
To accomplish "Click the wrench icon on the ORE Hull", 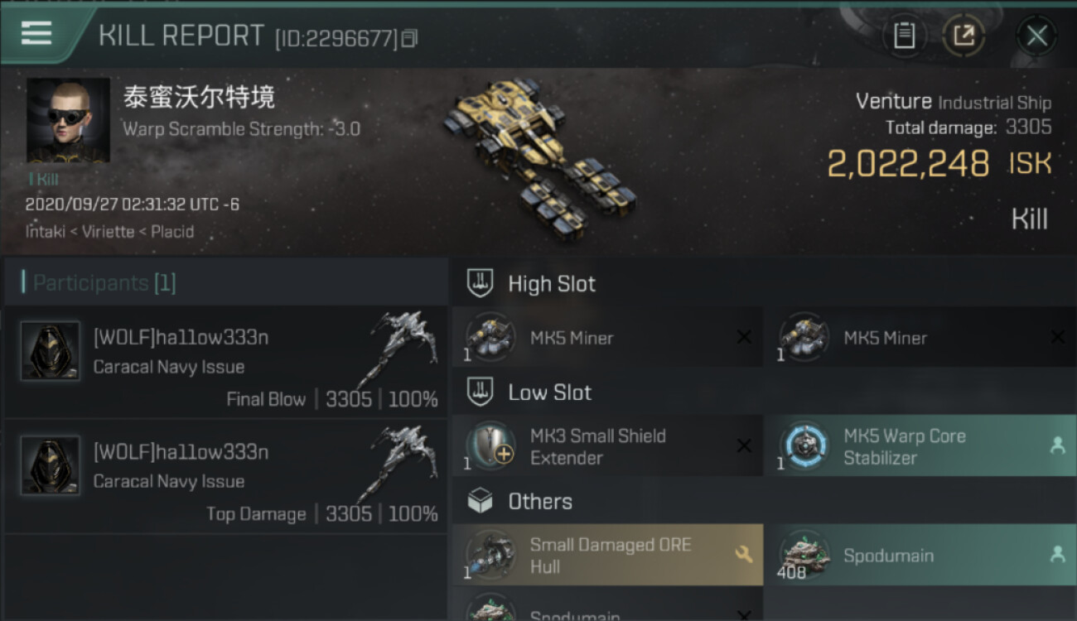I will [743, 555].
